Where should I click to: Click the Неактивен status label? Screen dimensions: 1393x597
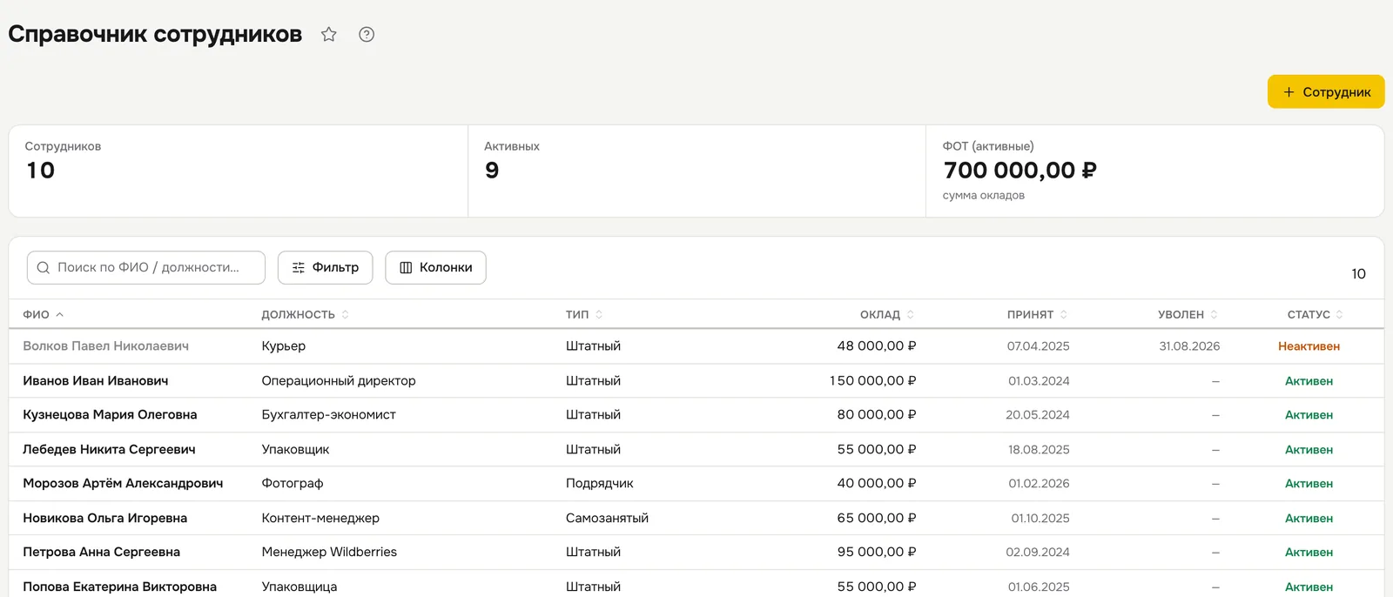click(x=1309, y=346)
